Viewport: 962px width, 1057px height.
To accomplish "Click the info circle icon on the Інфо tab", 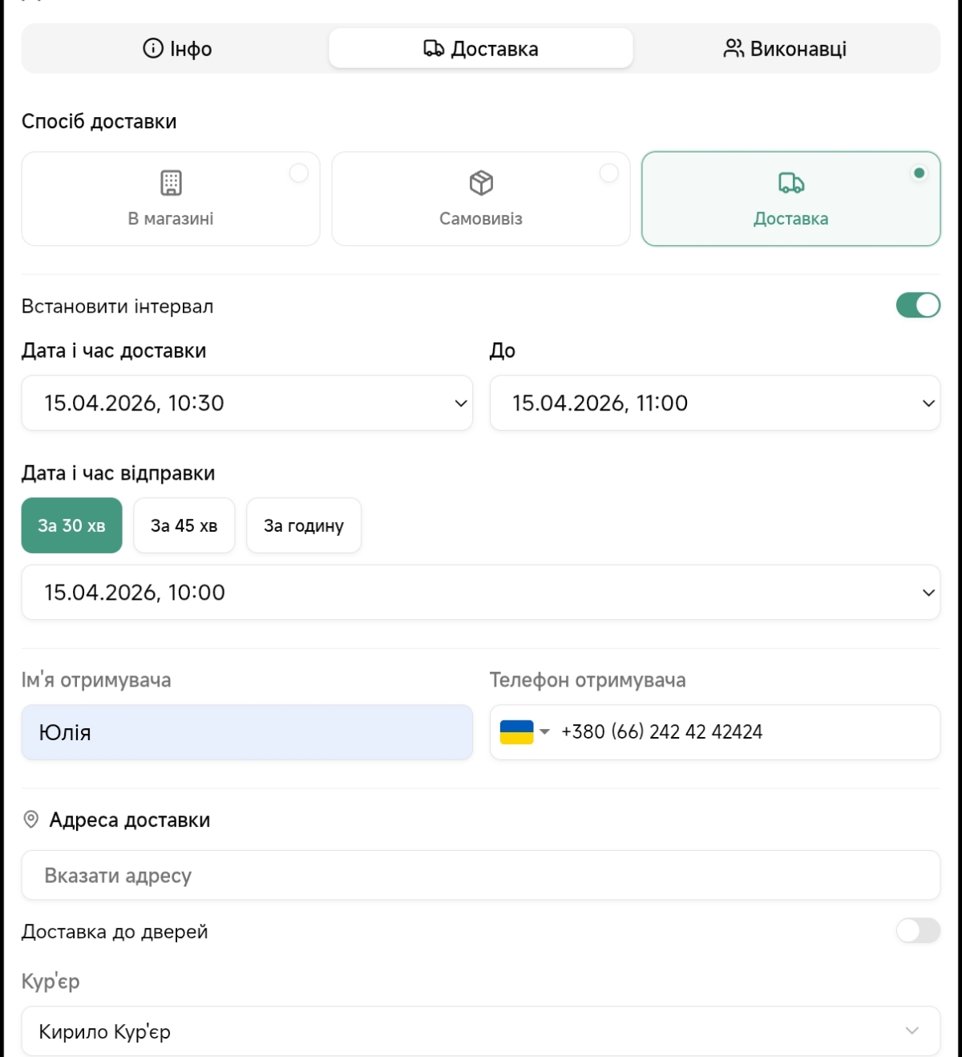I will coord(152,49).
